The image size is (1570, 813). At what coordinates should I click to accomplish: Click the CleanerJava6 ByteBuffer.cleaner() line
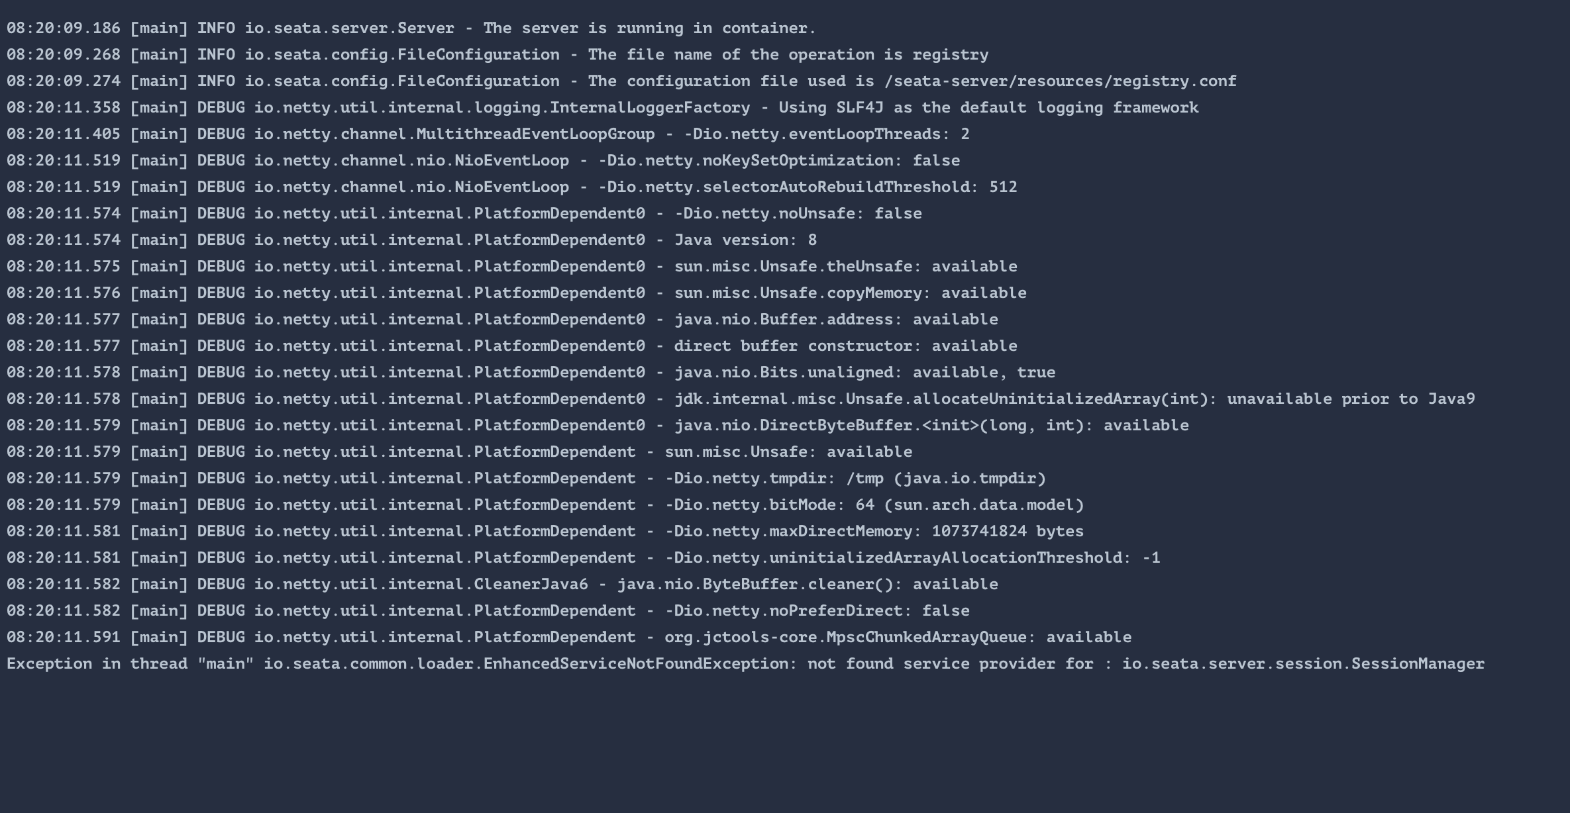click(x=502, y=584)
